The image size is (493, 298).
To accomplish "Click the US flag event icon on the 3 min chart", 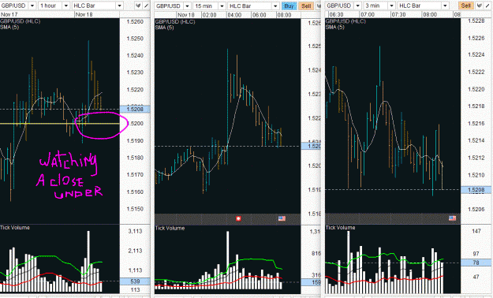I will click(452, 218).
